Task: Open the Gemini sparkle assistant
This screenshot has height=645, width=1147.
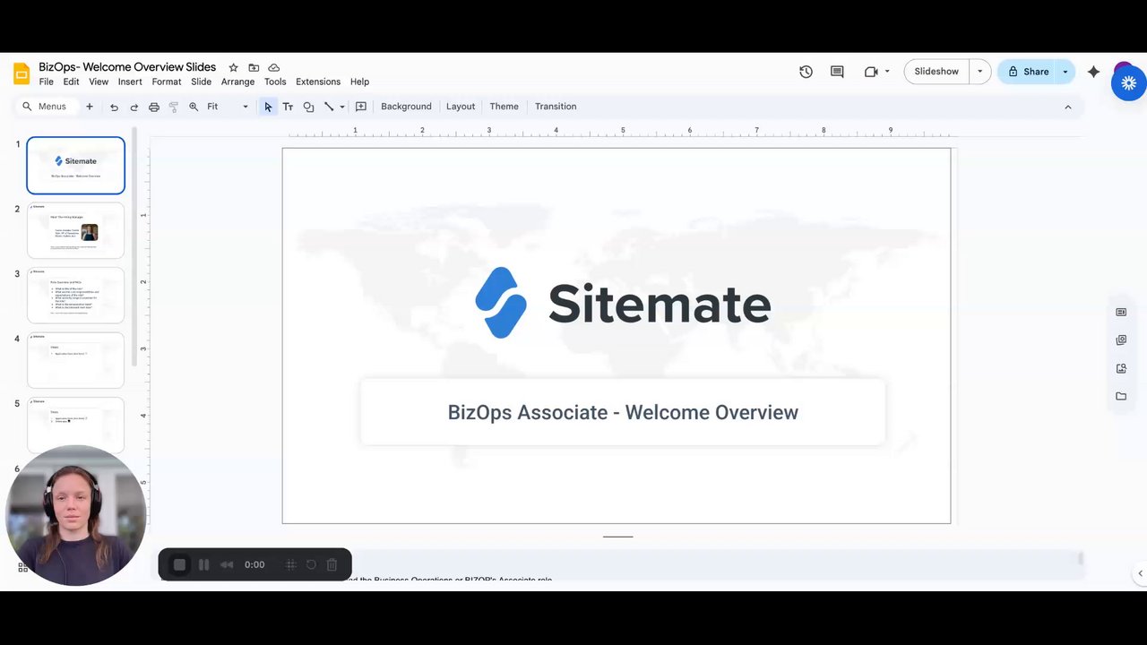Action: pos(1093,72)
